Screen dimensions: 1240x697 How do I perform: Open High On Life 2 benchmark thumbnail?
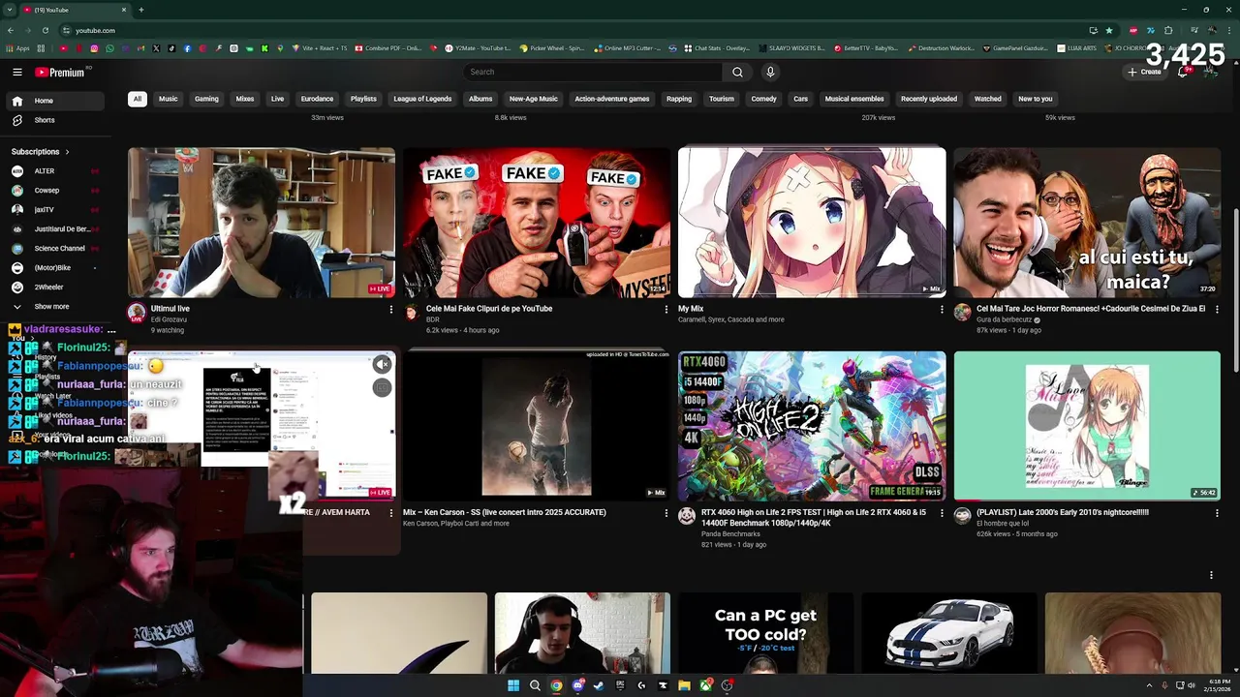[x=812, y=426]
